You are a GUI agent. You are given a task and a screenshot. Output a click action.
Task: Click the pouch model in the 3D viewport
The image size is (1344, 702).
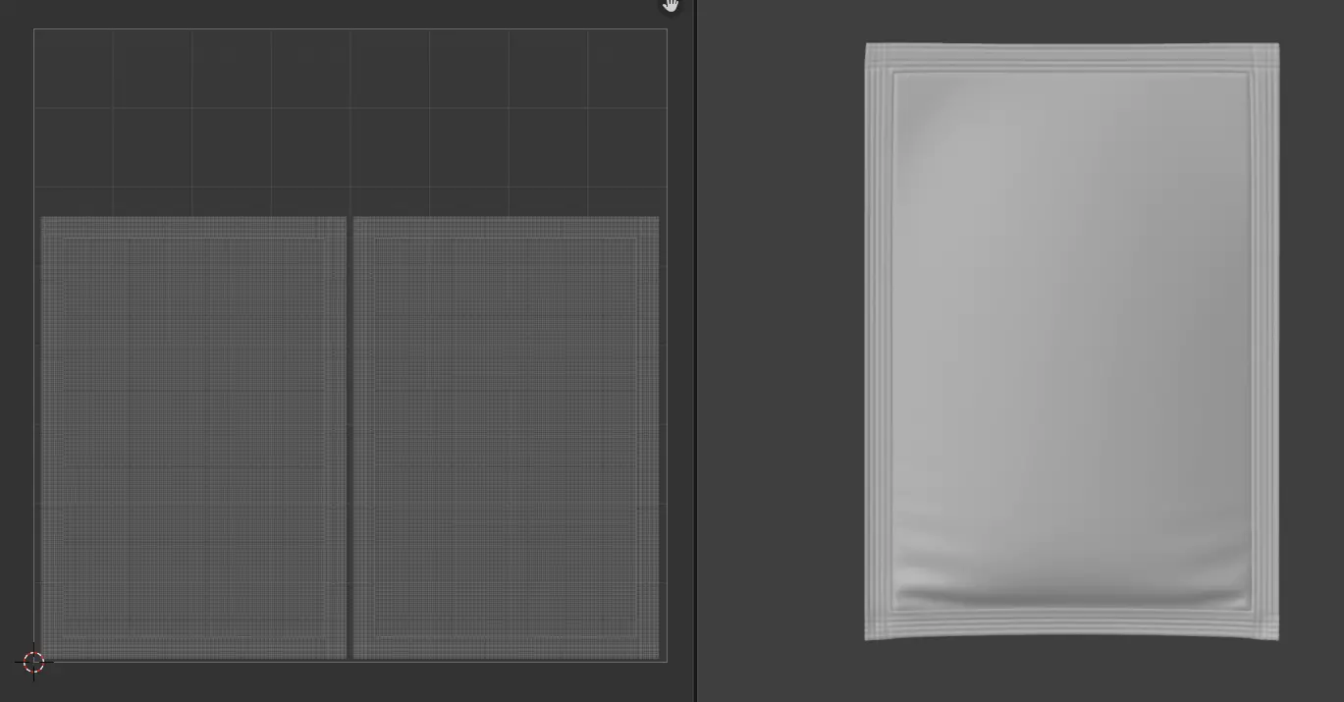point(1071,342)
